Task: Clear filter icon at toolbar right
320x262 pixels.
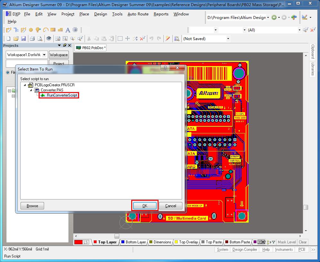Action: pyautogui.click(x=313, y=30)
